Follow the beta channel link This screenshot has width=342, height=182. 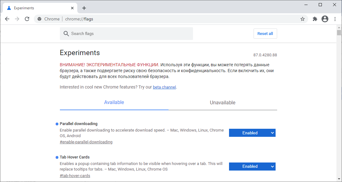(x=164, y=87)
